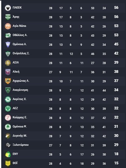Image resolution: width=126 pixels, height=168 pixels.
Task: Select the Ομόνοια Ψ. shamrock logo
Action: (x=8, y=127)
